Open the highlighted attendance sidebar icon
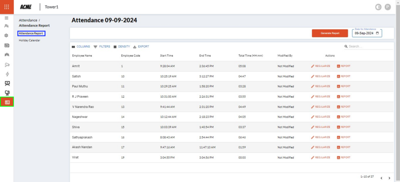Screen dimensions: 400x182 7,102
